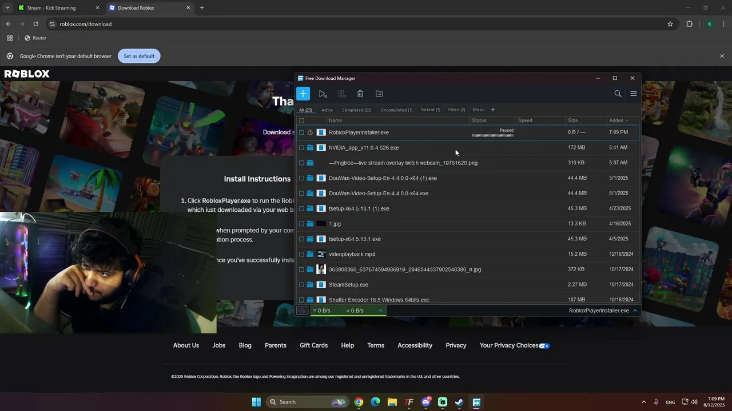732x411 pixels.
Task: Open Chrome apps grid icon
Action: 10,38
